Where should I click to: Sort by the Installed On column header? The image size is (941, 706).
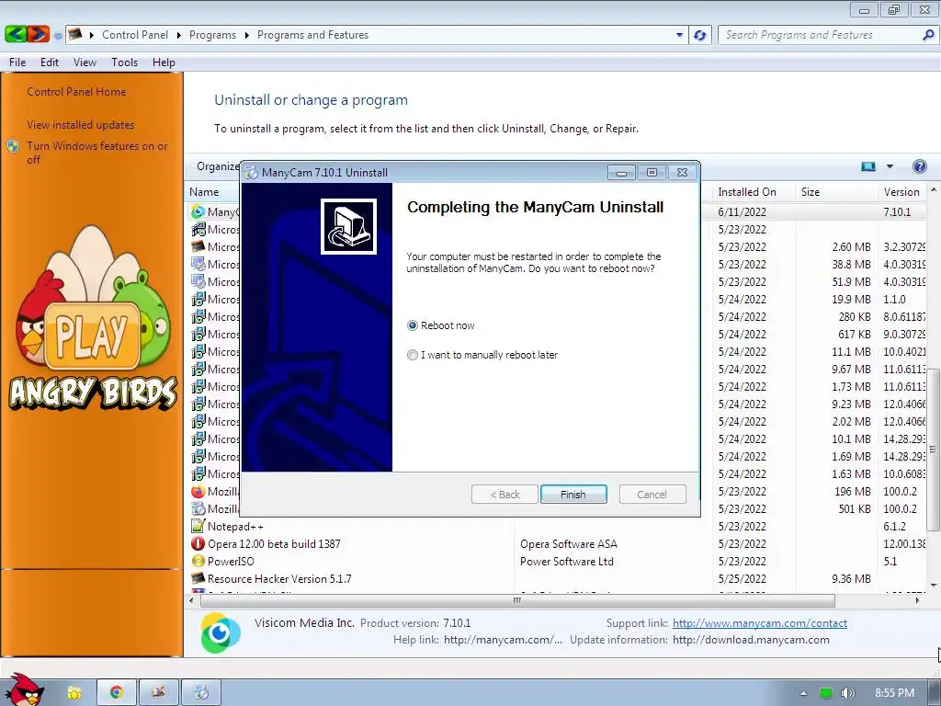[x=747, y=192]
